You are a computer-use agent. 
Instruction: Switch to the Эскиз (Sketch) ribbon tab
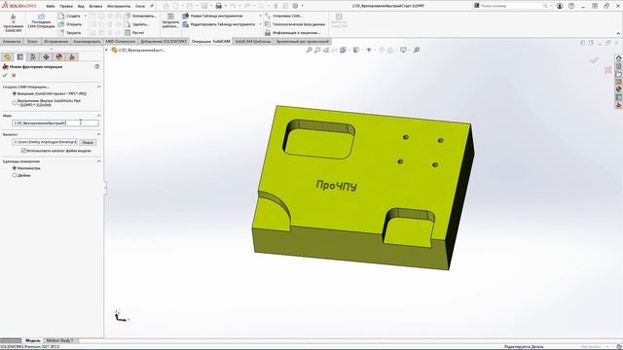tap(32, 41)
